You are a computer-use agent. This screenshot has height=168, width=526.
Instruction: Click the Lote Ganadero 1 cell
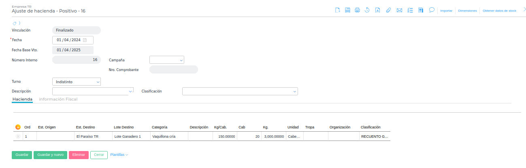click(x=132, y=136)
